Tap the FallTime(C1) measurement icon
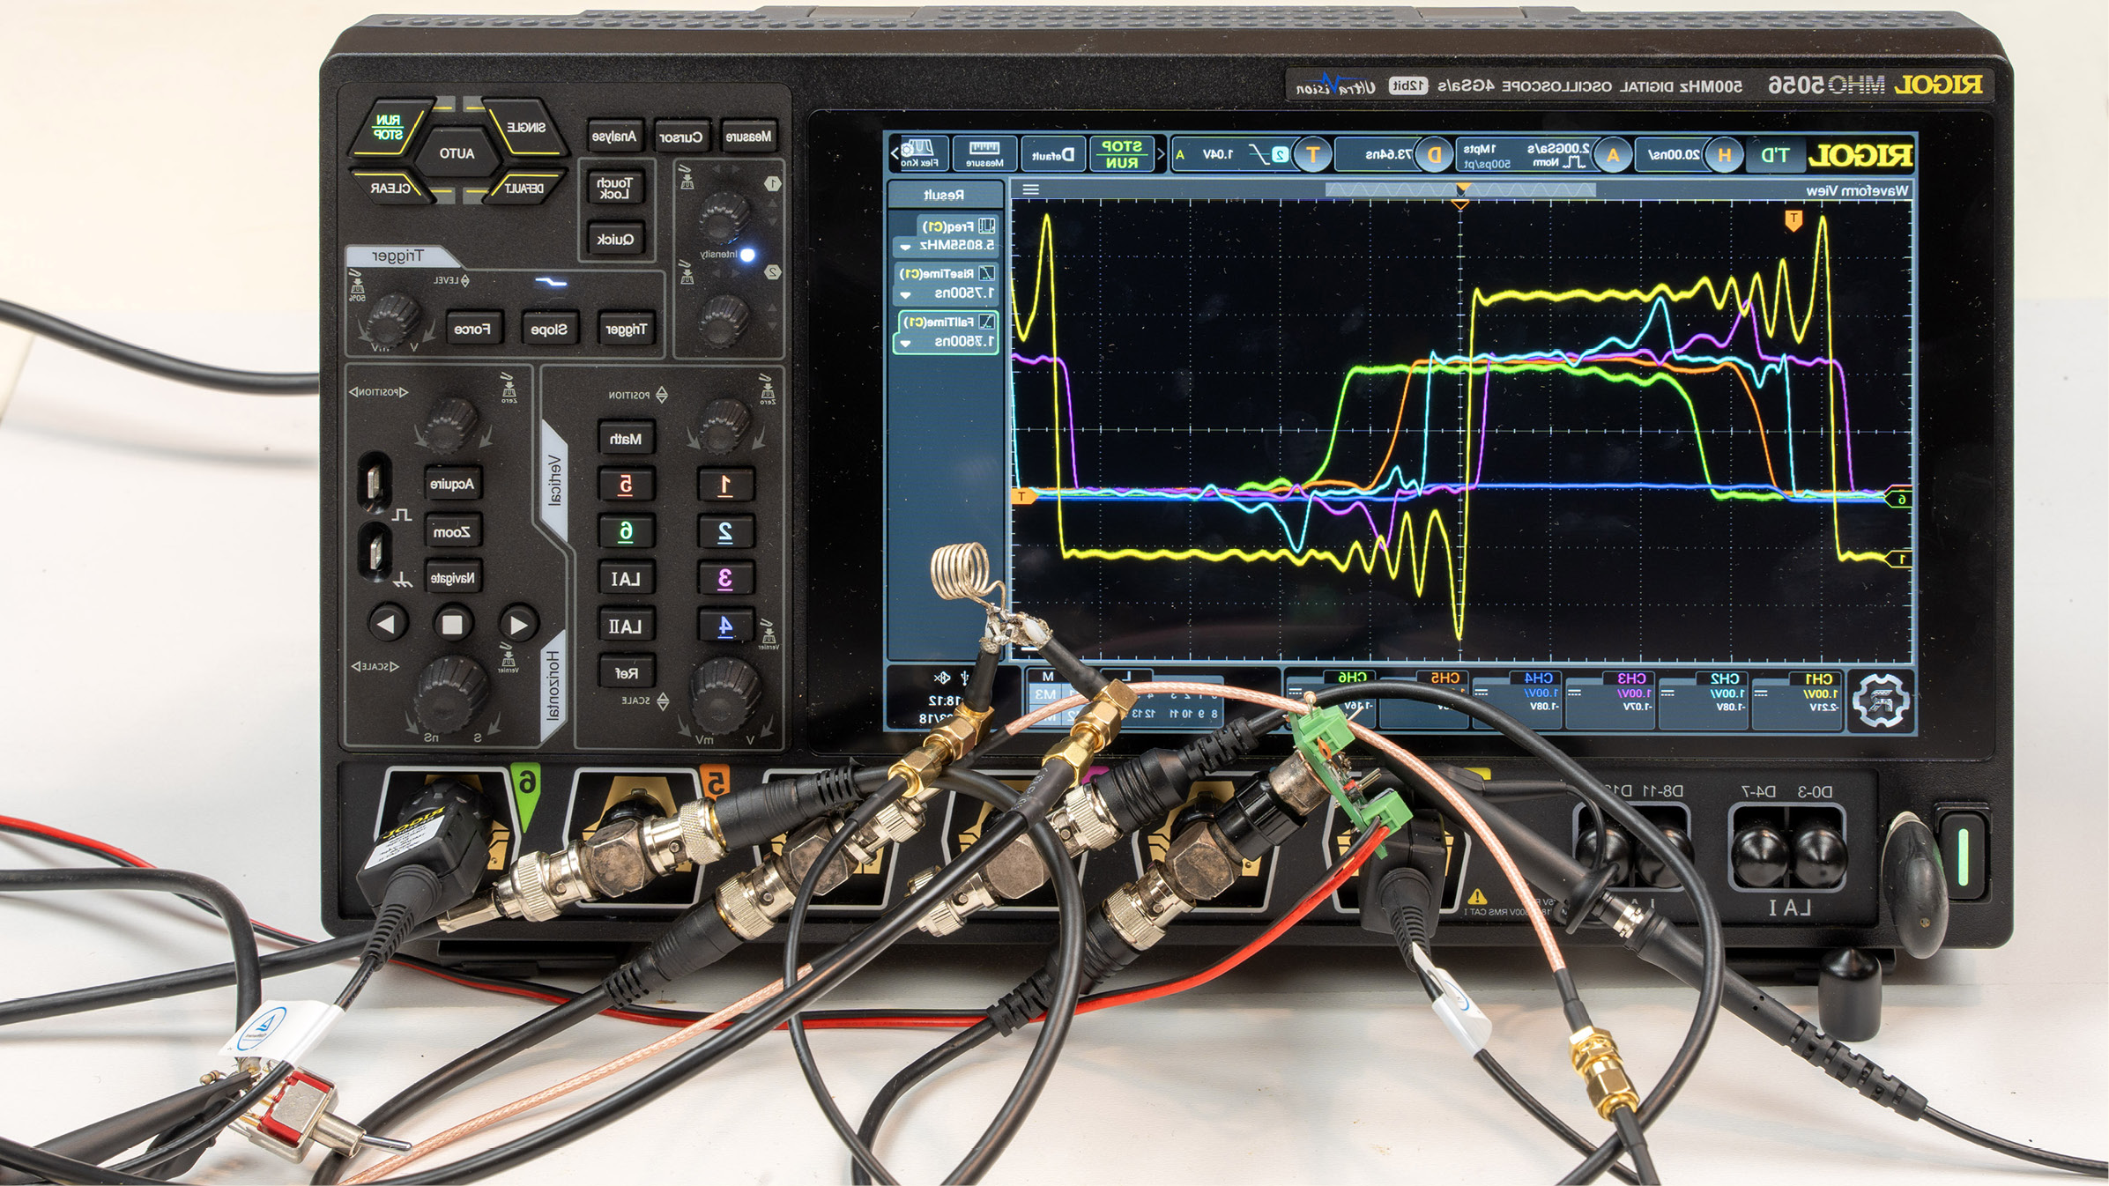 [987, 322]
